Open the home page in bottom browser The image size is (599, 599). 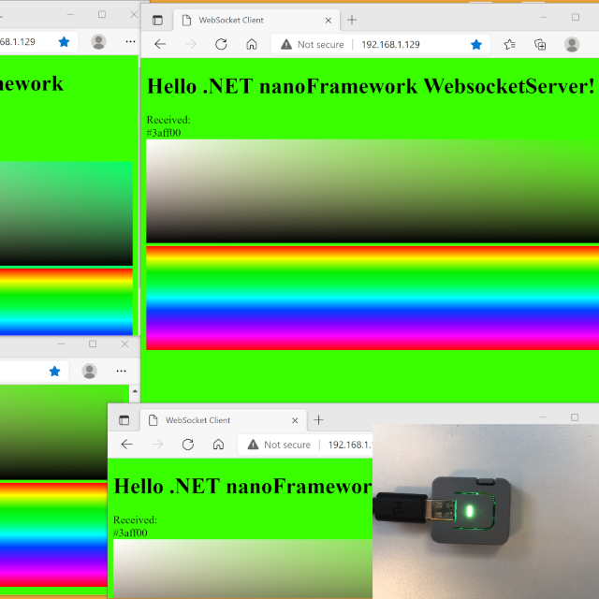click(x=218, y=445)
